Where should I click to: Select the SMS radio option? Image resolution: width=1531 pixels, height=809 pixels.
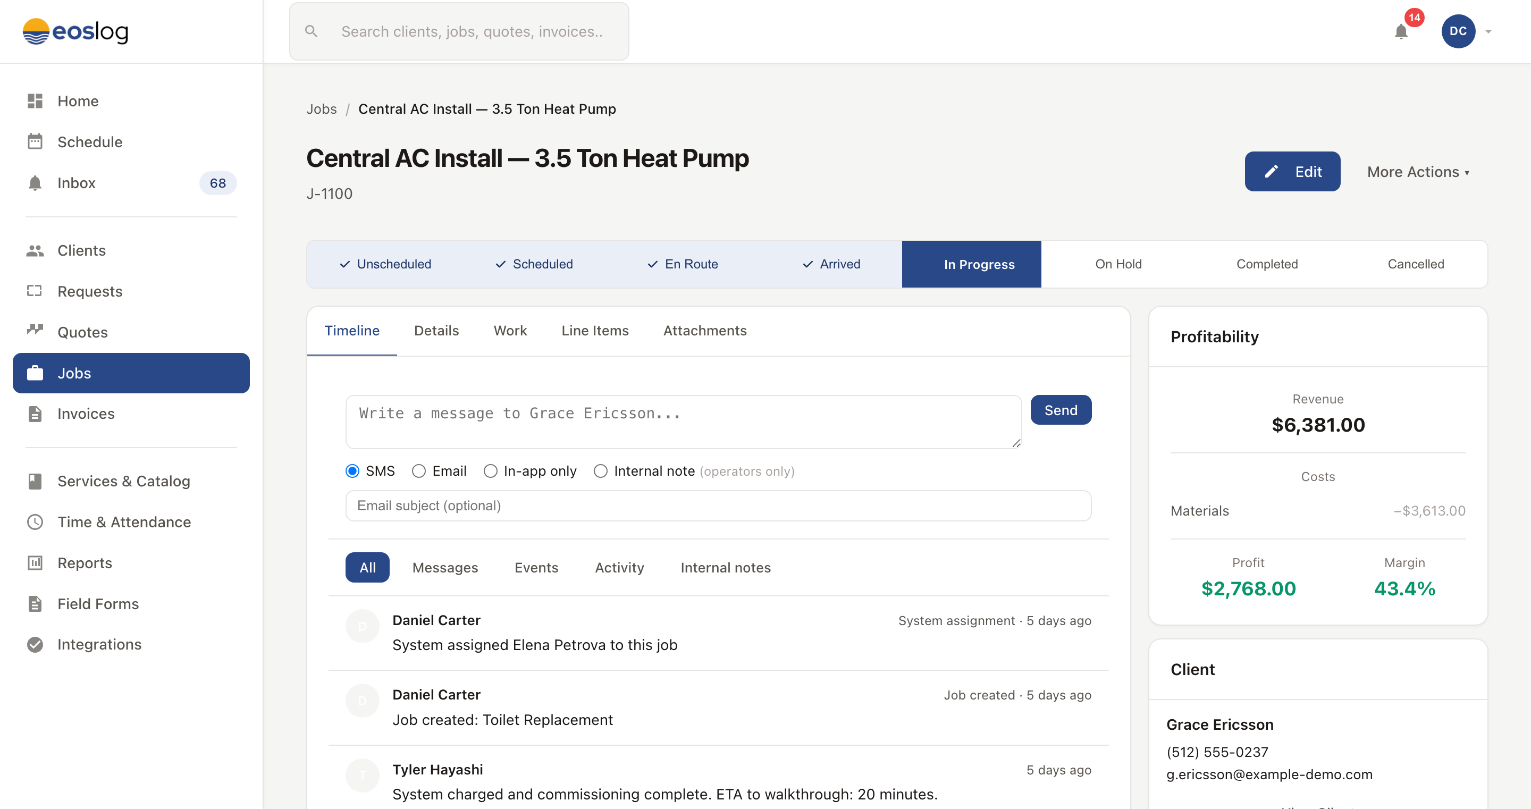coord(352,471)
